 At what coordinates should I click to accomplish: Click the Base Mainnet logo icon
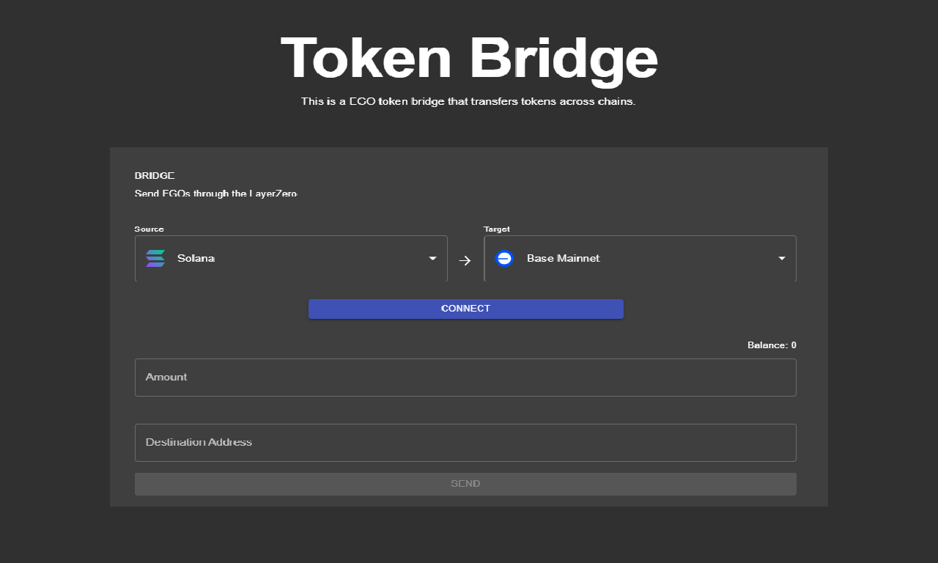[504, 258]
